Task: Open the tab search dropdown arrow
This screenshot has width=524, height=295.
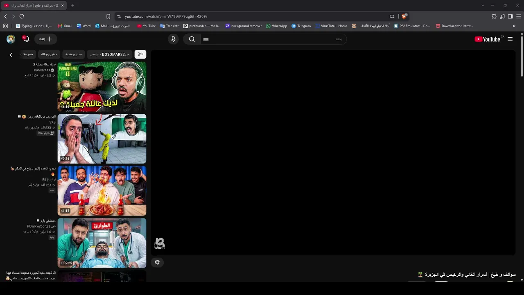Action: pyautogui.click(x=483, y=5)
